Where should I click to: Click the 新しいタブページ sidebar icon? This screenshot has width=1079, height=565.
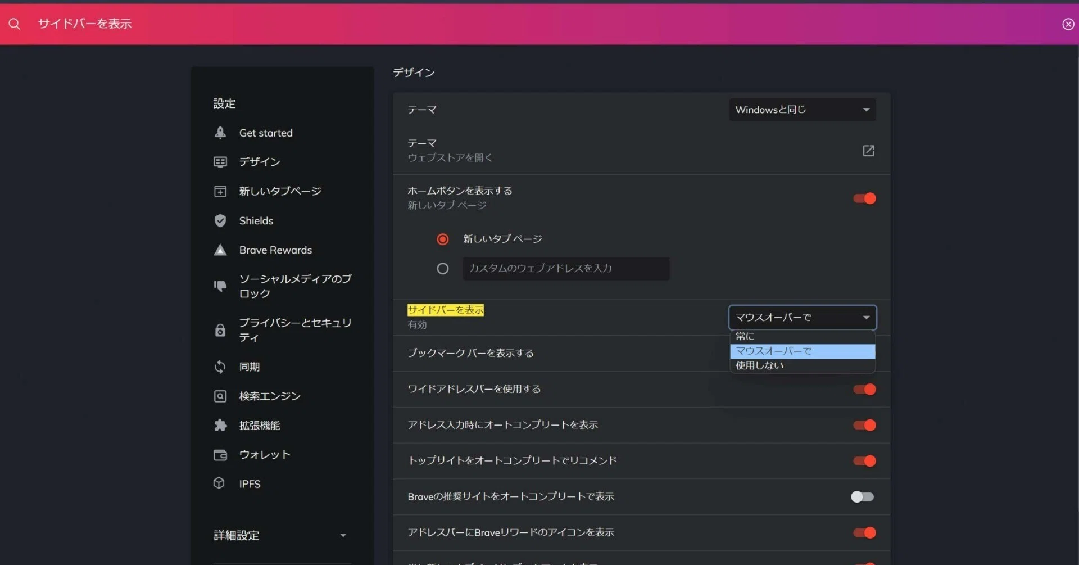pyautogui.click(x=220, y=191)
